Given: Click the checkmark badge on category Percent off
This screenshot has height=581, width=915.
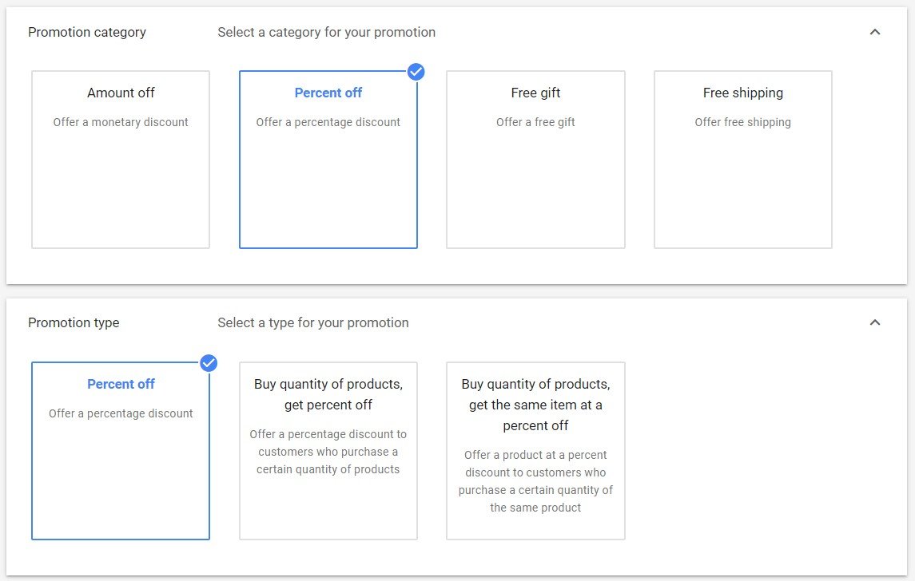Looking at the screenshot, I should (x=416, y=72).
